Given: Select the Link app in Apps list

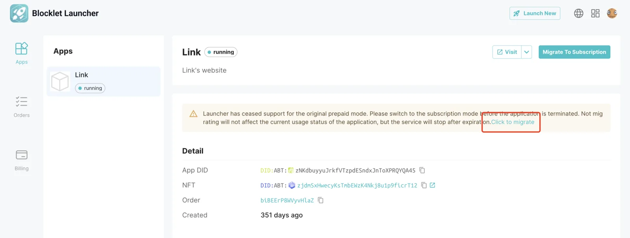Looking at the screenshot, I should pos(104,81).
